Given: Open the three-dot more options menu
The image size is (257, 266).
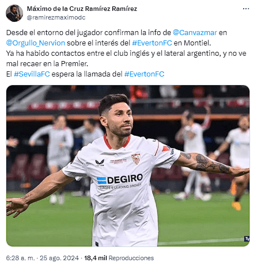Looking at the screenshot, I should coord(246,9).
